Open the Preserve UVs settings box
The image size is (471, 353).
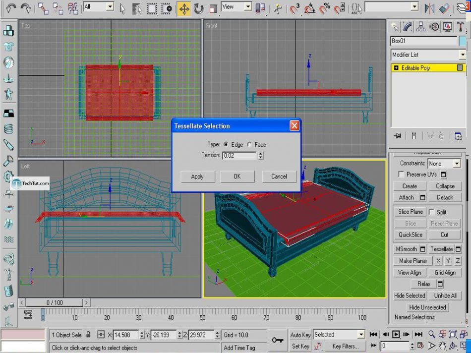coord(444,174)
